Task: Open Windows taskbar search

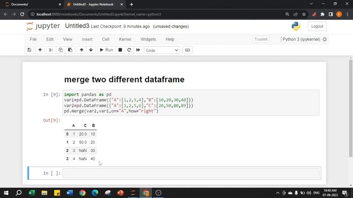Action: 19,193
